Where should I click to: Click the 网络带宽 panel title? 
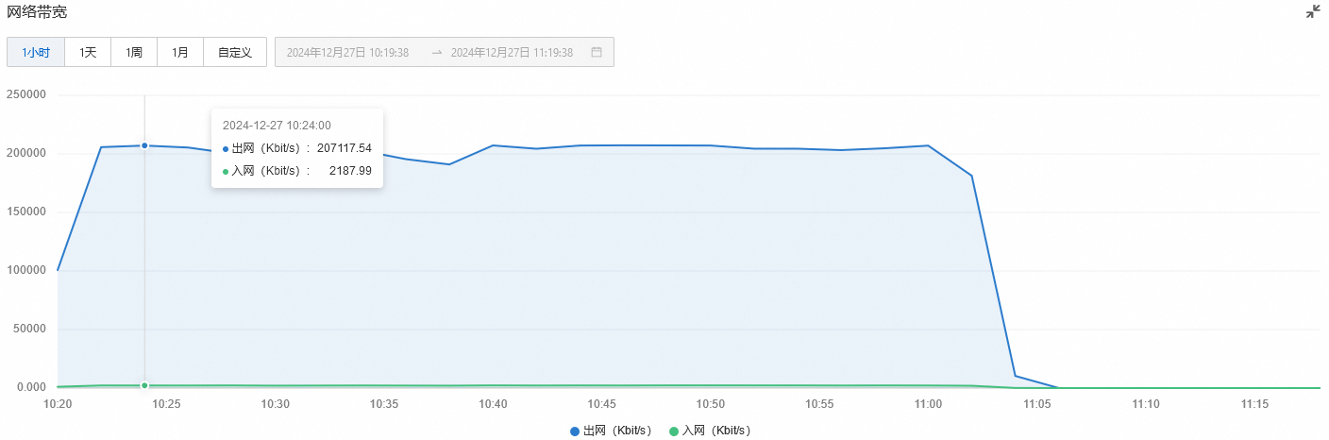pos(37,12)
